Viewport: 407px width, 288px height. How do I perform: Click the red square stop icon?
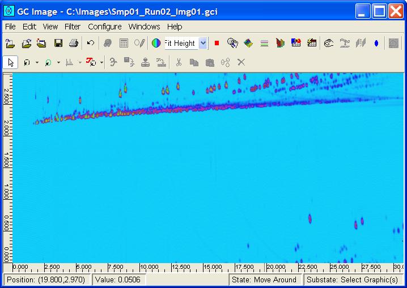click(x=217, y=43)
